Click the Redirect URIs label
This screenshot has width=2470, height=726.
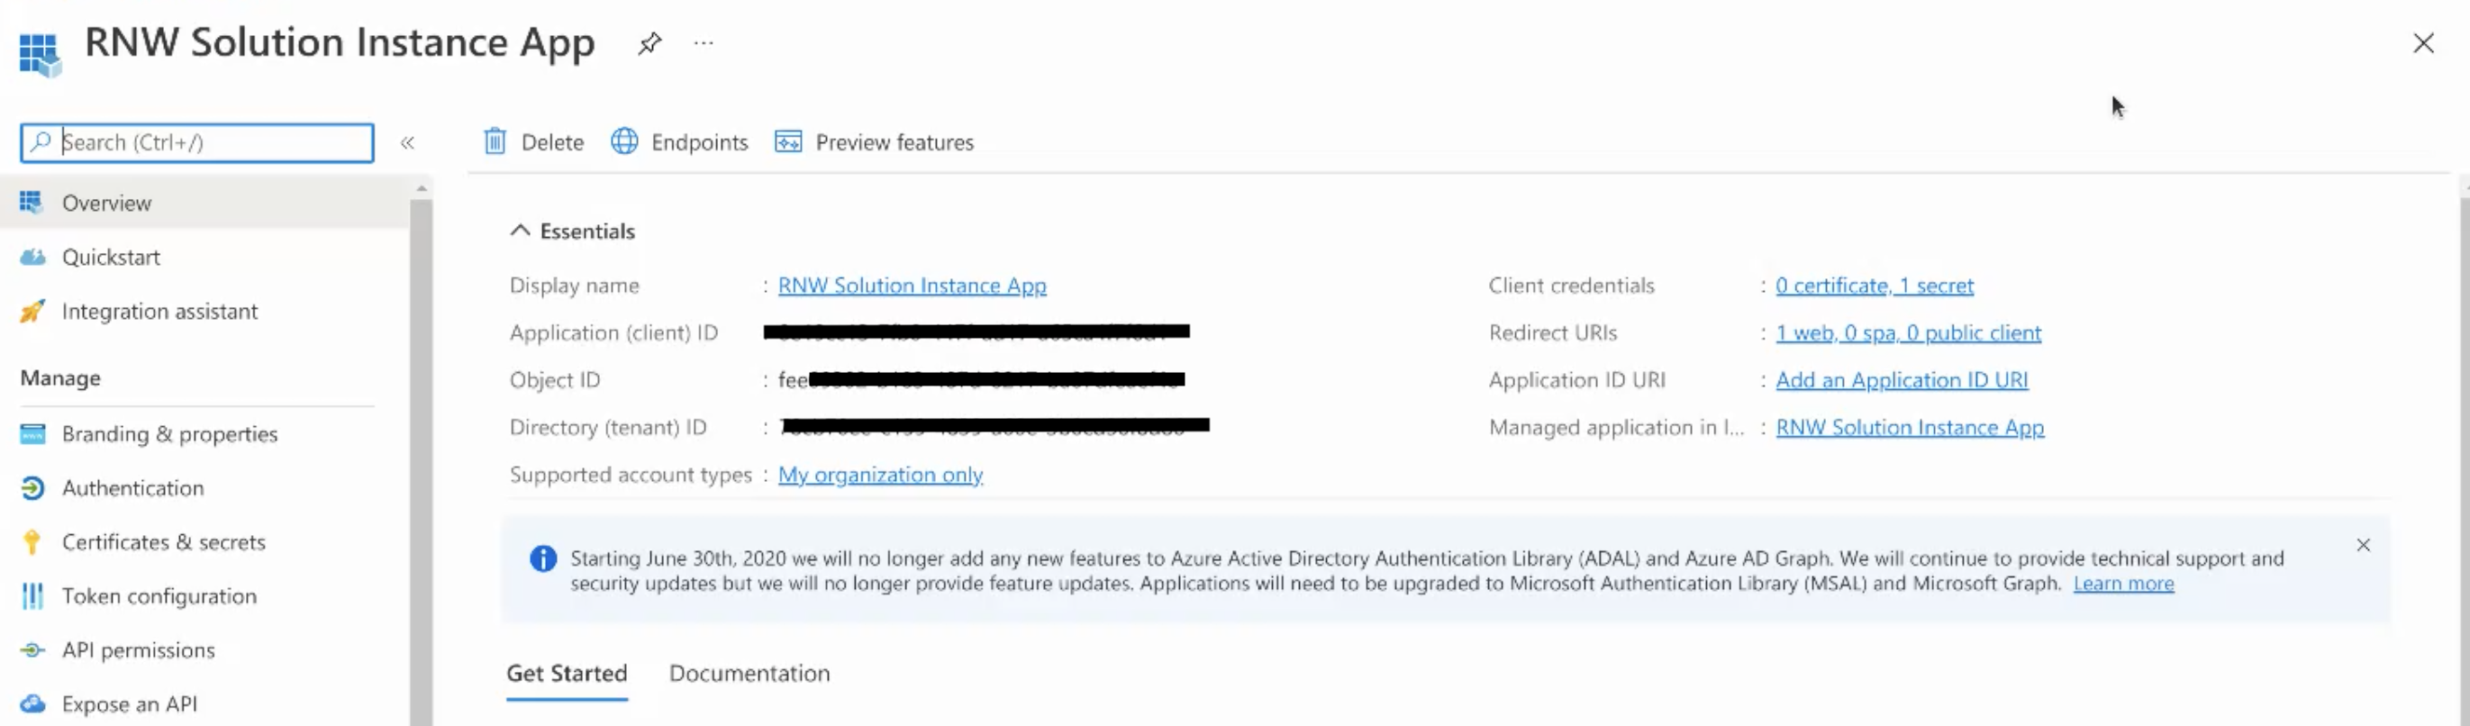(x=1552, y=332)
